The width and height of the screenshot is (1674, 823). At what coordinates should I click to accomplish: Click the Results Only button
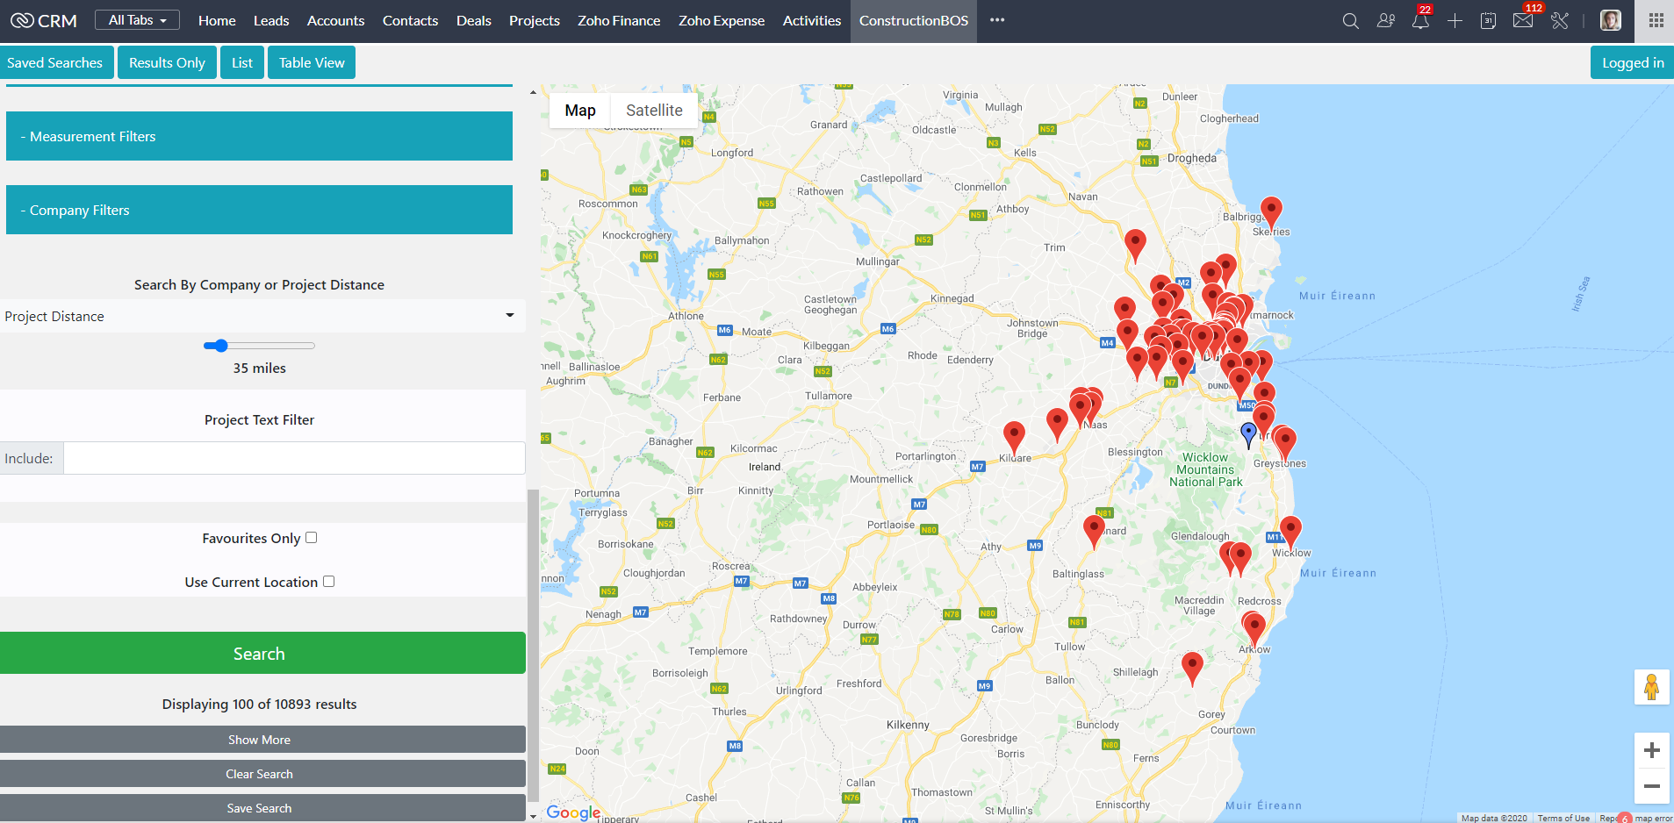pyautogui.click(x=167, y=62)
